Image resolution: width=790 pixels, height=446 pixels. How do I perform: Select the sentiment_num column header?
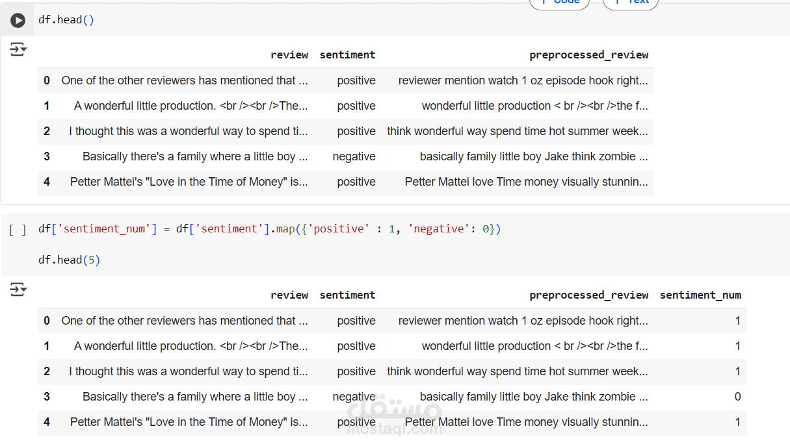(x=700, y=295)
